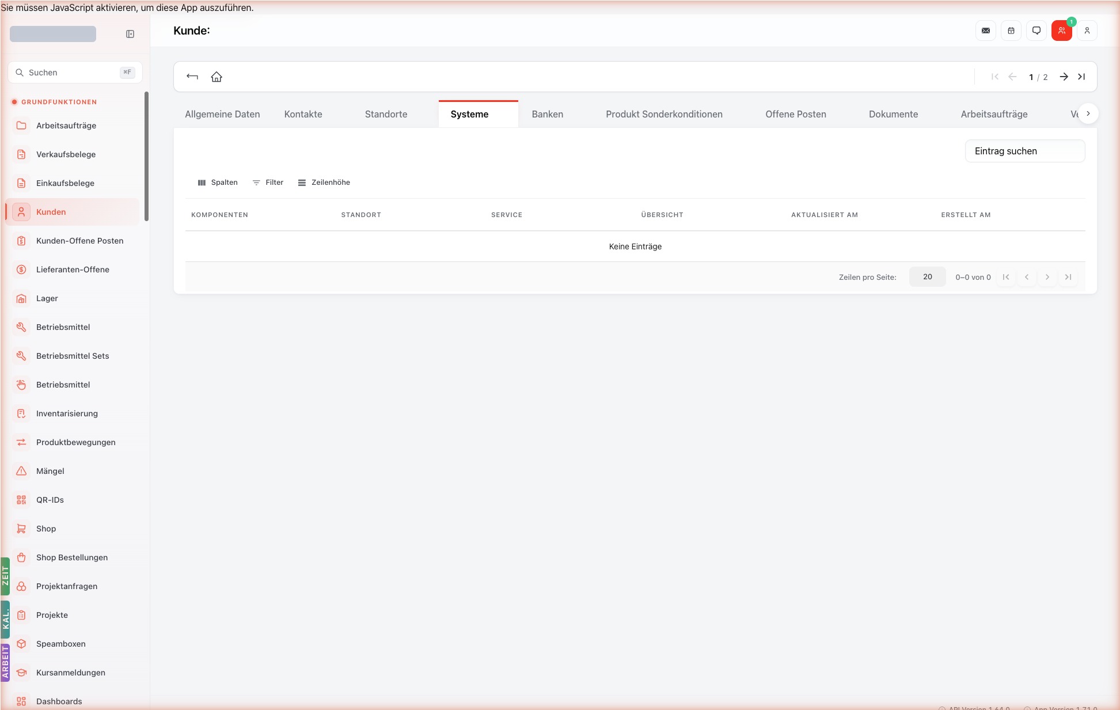Click the sidebar Suchen search field
This screenshot has height=710, width=1120.
(75, 73)
